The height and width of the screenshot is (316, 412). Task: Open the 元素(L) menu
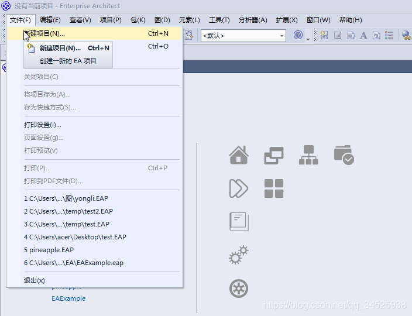click(189, 20)
